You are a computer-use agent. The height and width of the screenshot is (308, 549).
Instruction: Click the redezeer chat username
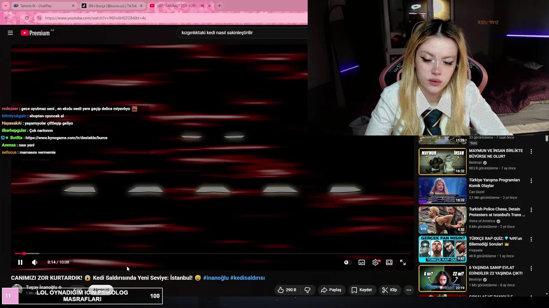[x=10, y=109]
